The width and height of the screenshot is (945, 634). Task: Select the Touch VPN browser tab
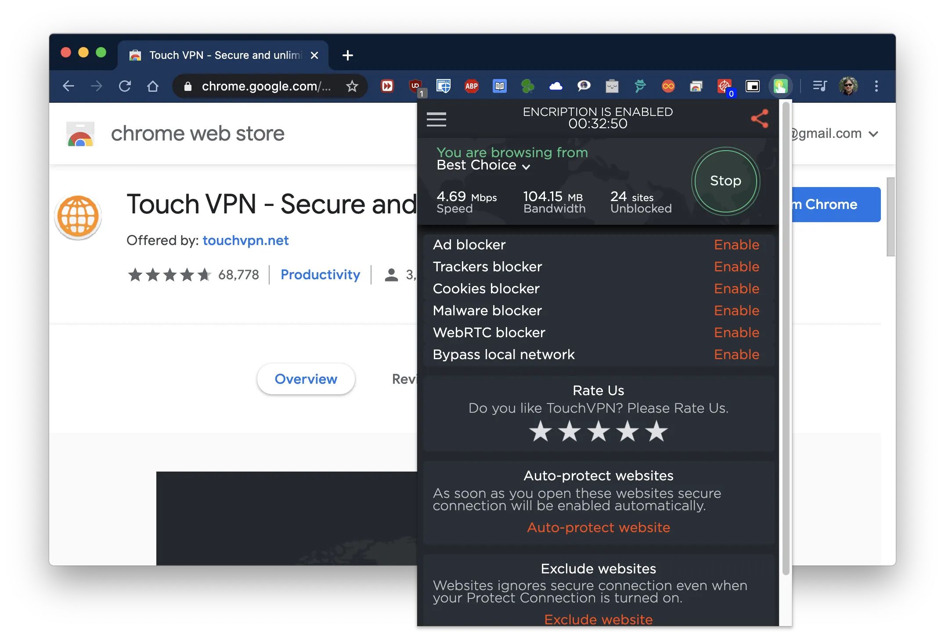222,55
